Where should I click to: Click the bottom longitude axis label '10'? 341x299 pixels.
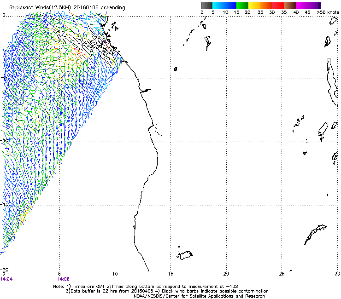(115, 274)
